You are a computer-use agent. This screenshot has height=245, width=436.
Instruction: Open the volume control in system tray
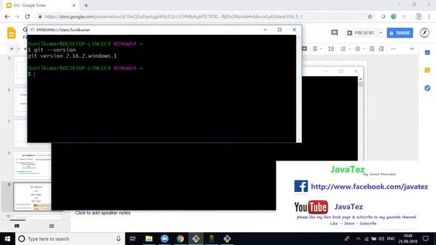coord(381,239)
